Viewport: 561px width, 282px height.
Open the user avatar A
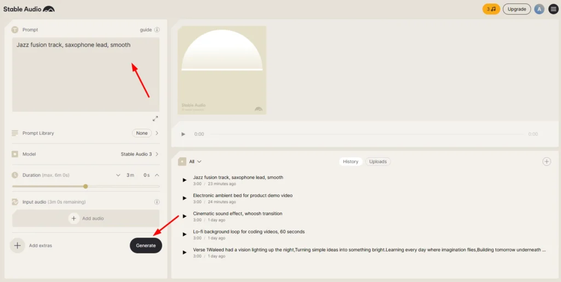tap(539, 9)
